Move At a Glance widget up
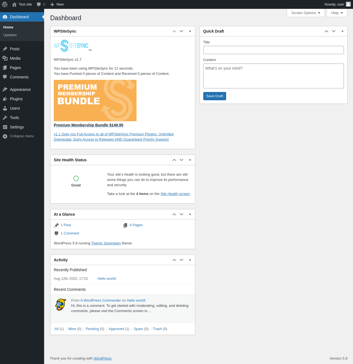 point(174,214)
